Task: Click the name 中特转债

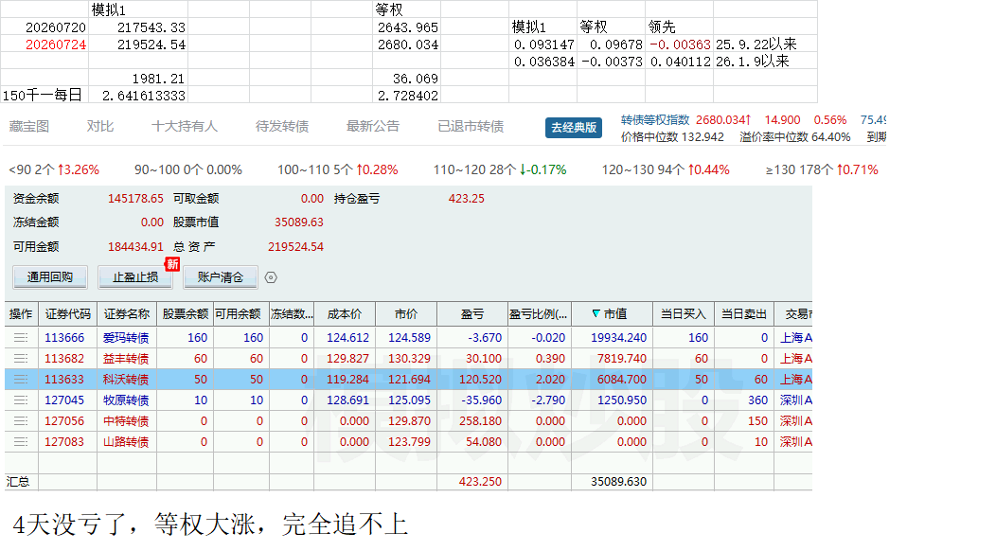Action: click(126, 421)
